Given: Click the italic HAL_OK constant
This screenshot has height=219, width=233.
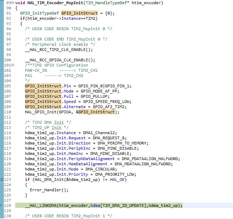Looking at the screenshot, I should pos(117,179).
